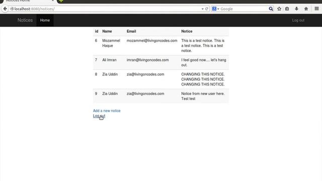
Task: Click the Log out link below the table
Action: (x=99, y=116)
